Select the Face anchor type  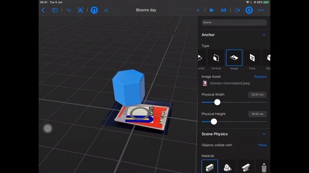(x=252, y=60)
